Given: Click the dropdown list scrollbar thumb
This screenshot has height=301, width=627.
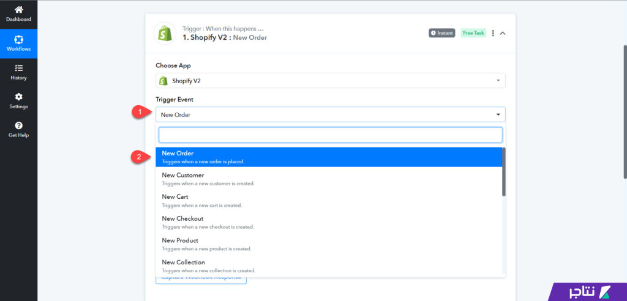Looking at the screenshot, I should click(x=504, y=172).
